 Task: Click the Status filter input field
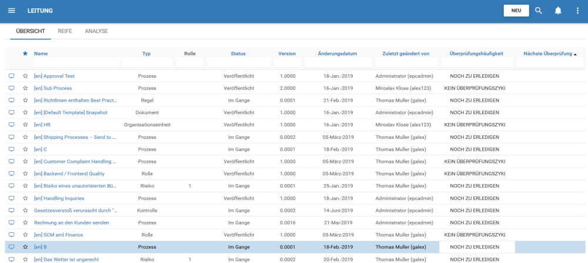pyautogui.click(x=239, y=62)
